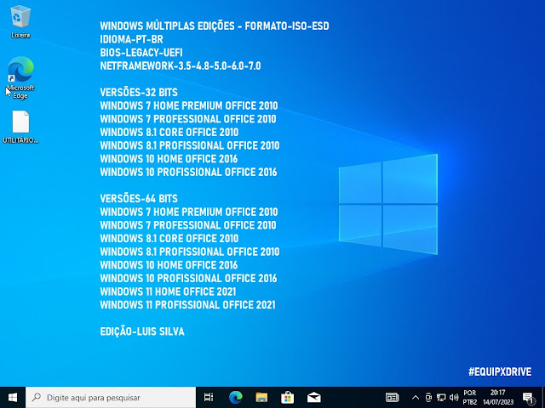Image resolution: width=545 pixels, height=408 pixels.
Task: Switch the POR PTB2 input language
Action: point(470,397)
